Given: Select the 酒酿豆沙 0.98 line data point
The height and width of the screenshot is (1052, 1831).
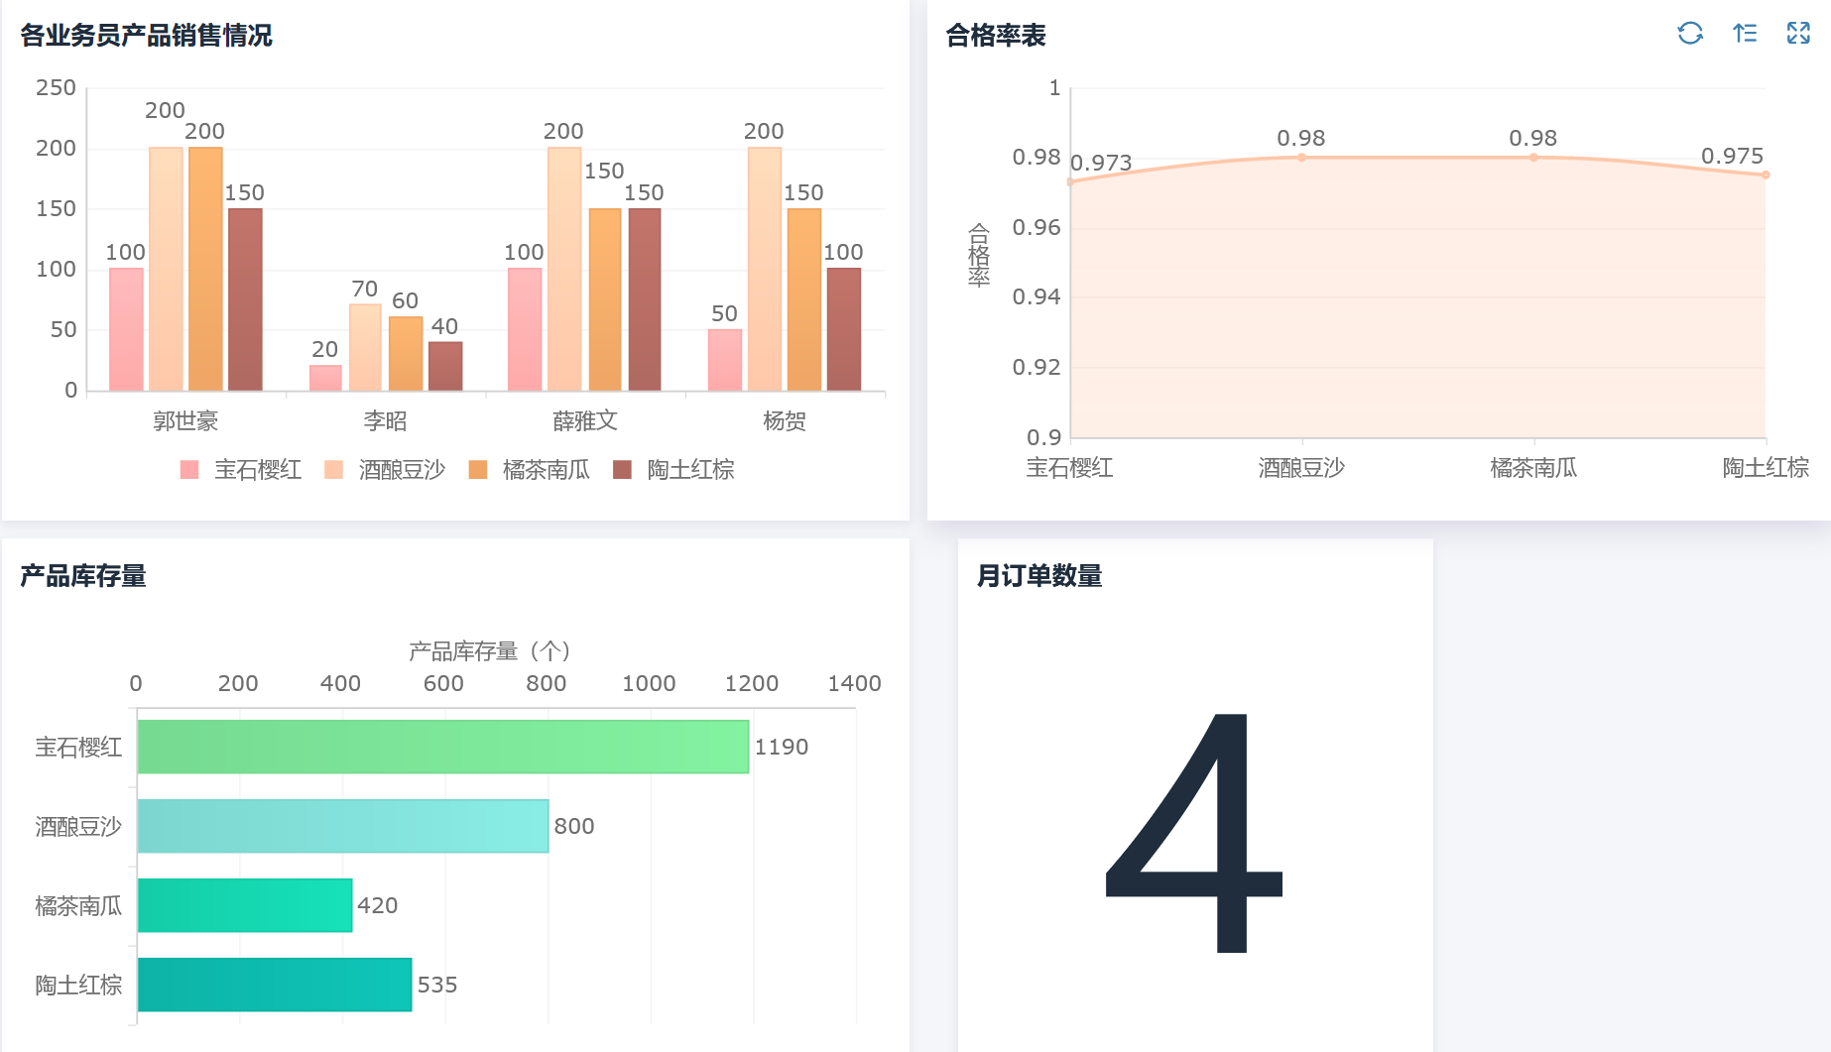Looking at the screenshot, I should point(1301,158).
